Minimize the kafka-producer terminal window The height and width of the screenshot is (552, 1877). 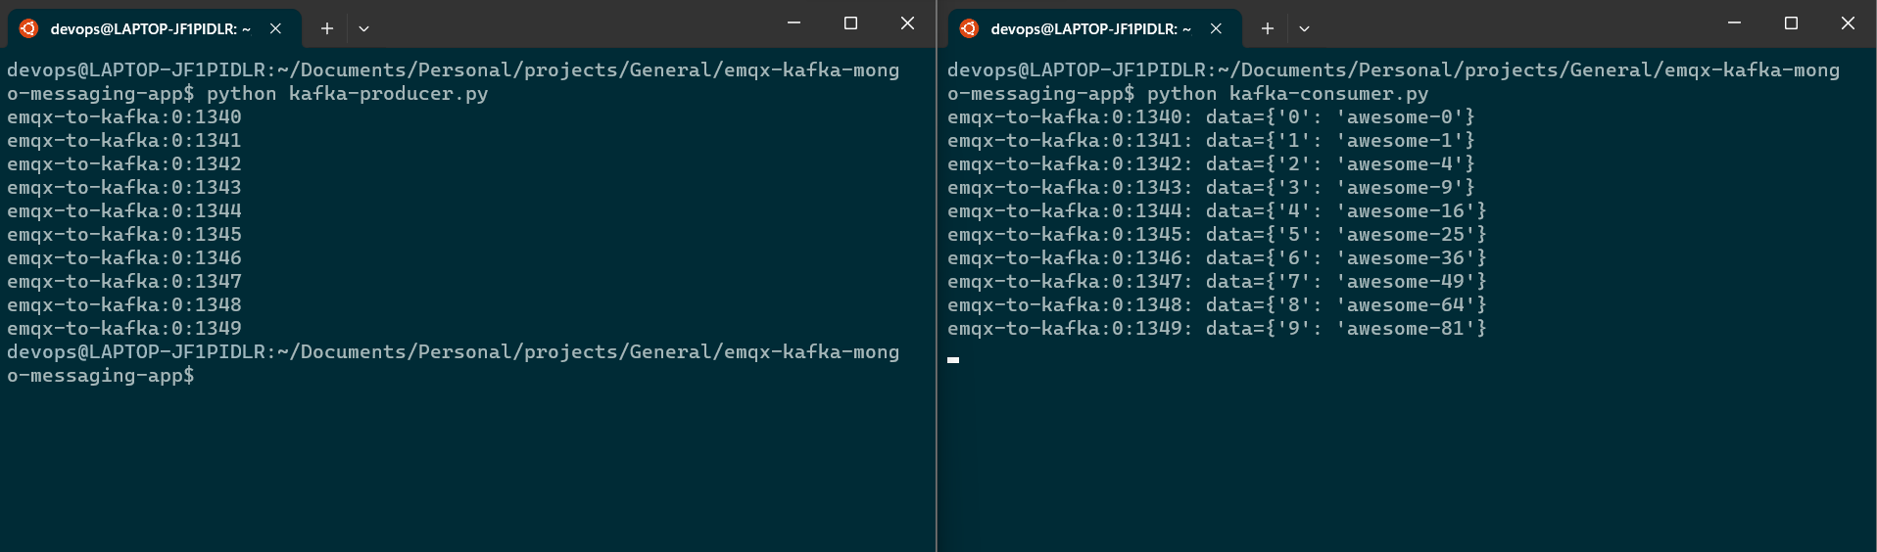coord(794,23)
